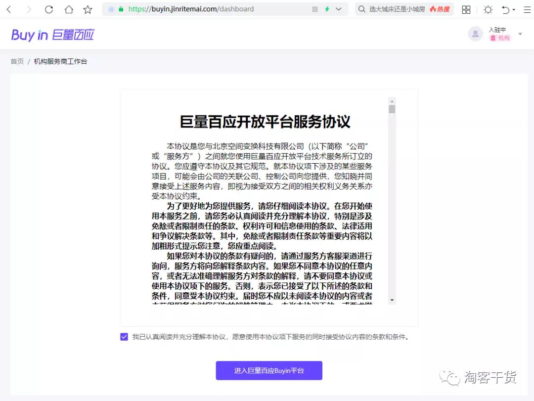The width and height of the screenshot is (534, 401).
Task: Click the Buy in 巨量百应 logo
Action: 52,35
